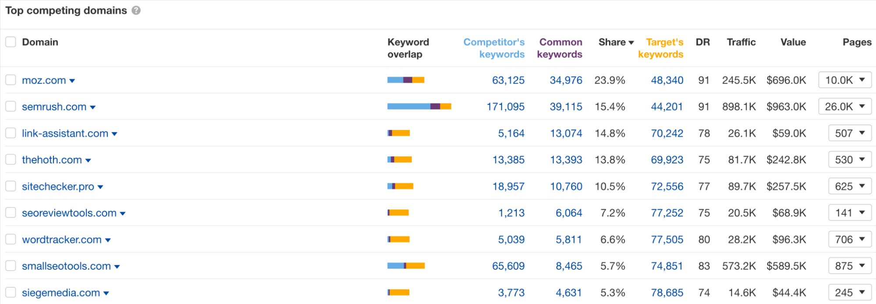The image size is (876, 304).
Task: Open the thehoth.com domain link
Action: pyautogui.click(x=52, y=160)
